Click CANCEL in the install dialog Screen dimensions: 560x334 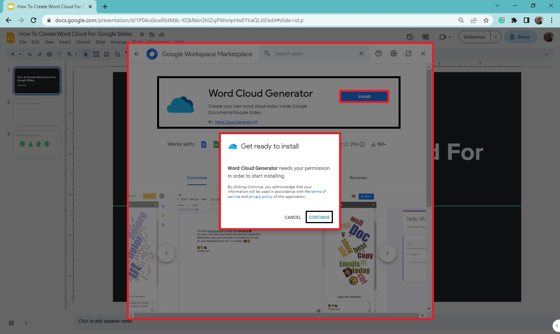click(x=293, y=217)
